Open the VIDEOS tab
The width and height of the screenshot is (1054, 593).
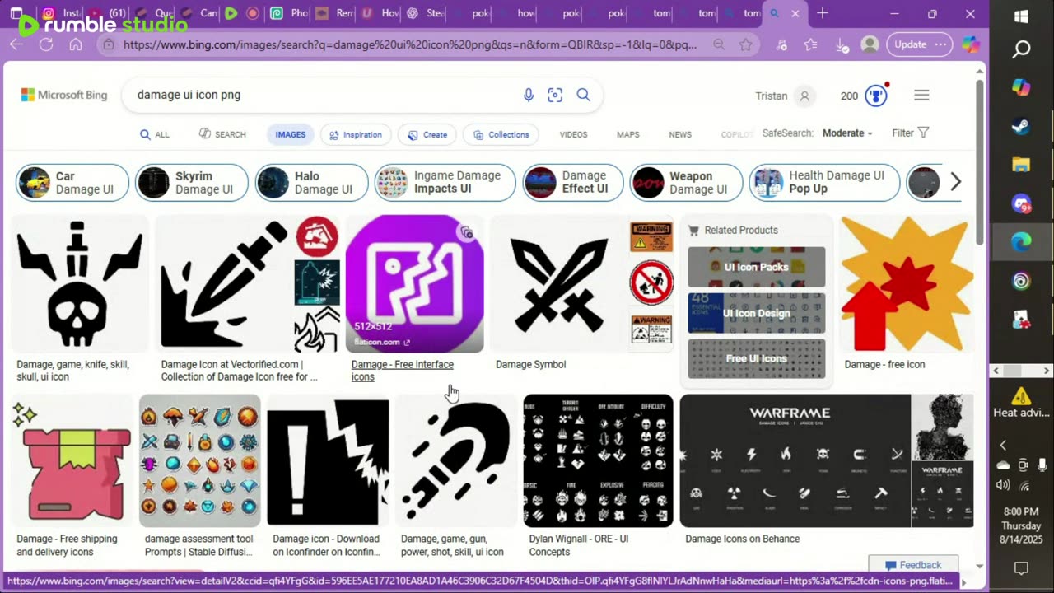(x=573, y=134)
